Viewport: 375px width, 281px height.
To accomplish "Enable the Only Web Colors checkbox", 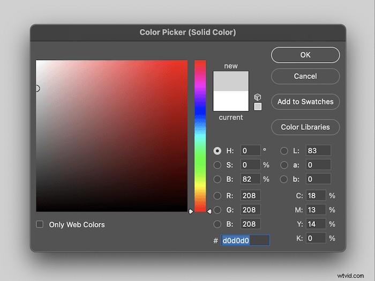I will pyautogui.click(x=40, y=225).
